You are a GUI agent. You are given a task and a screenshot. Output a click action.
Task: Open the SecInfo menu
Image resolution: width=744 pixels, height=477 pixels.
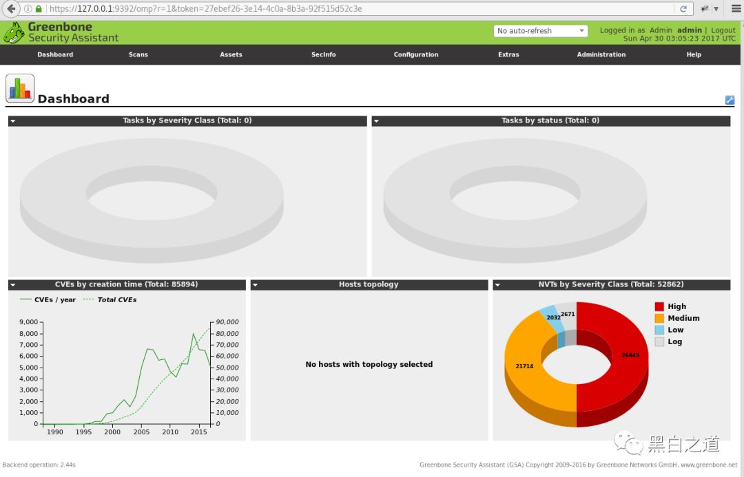click(324, 54)
